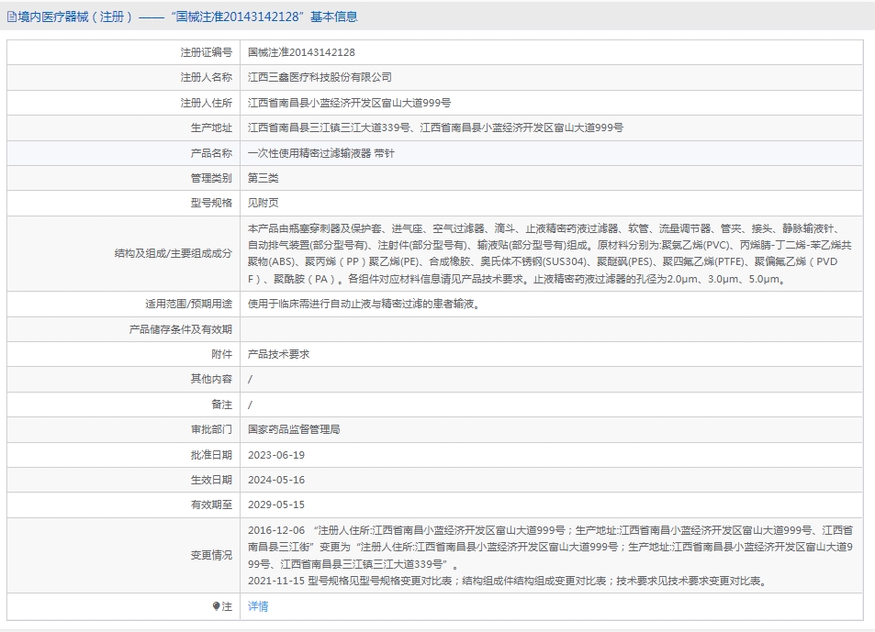The width and height of the screenshot is (875, 632).
Task: Click the approval date 2023-06-19
Action: coord(275,455)
